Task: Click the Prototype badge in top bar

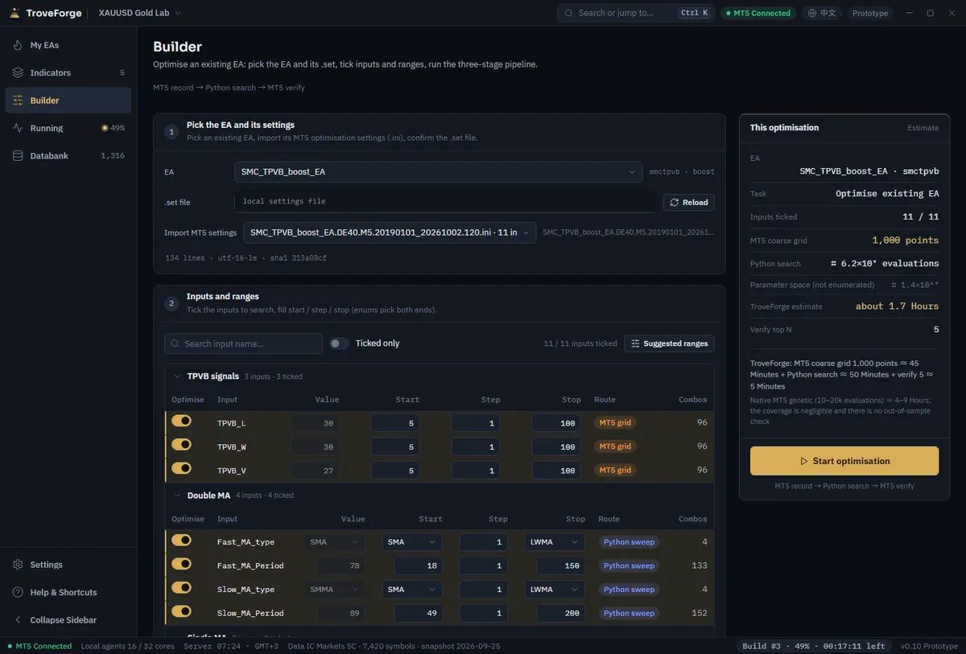Action: (870, 13)
